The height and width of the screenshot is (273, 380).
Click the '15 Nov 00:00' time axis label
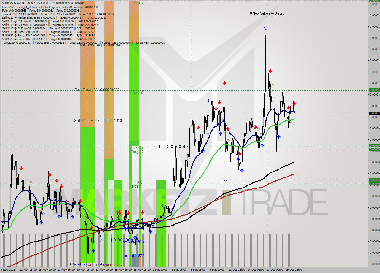[x=47, y=270]
